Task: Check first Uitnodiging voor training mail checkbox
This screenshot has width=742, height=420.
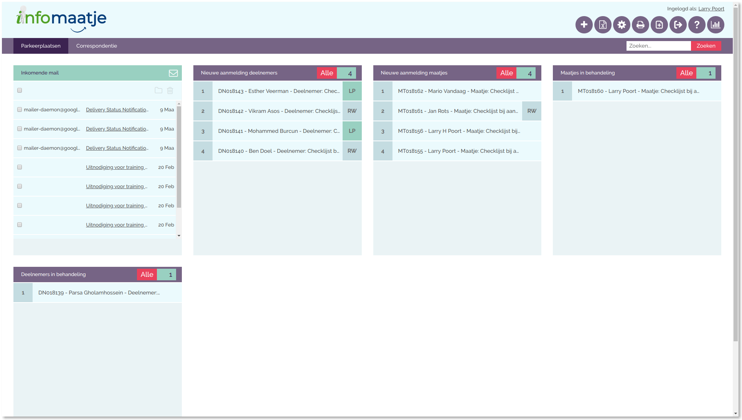Action: (20, 167)
